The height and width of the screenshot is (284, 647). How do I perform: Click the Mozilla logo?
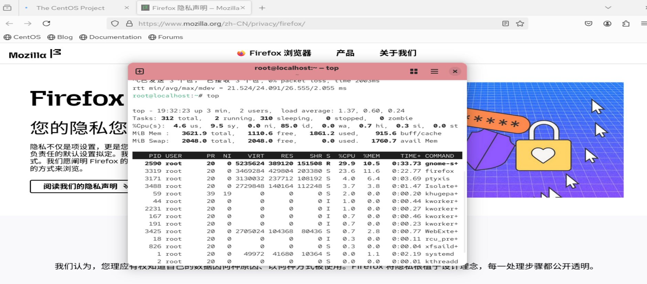coord(35,54)
